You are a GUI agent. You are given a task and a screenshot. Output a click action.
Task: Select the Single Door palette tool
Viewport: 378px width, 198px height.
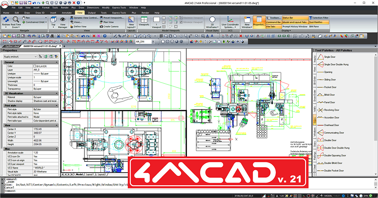(x=327, y=57)
